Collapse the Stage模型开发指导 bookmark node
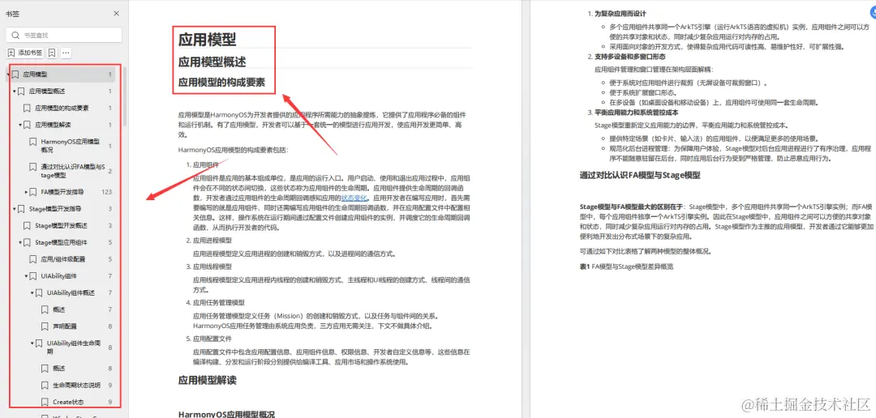 [14, 209]
